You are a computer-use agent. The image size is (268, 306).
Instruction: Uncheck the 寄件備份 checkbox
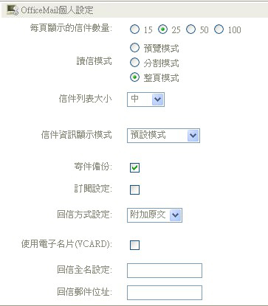[x=134, y=167]
